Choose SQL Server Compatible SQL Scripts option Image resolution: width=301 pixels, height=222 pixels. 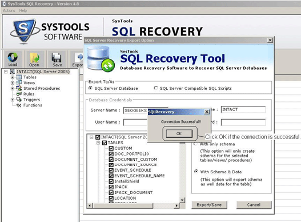point(156,88)
